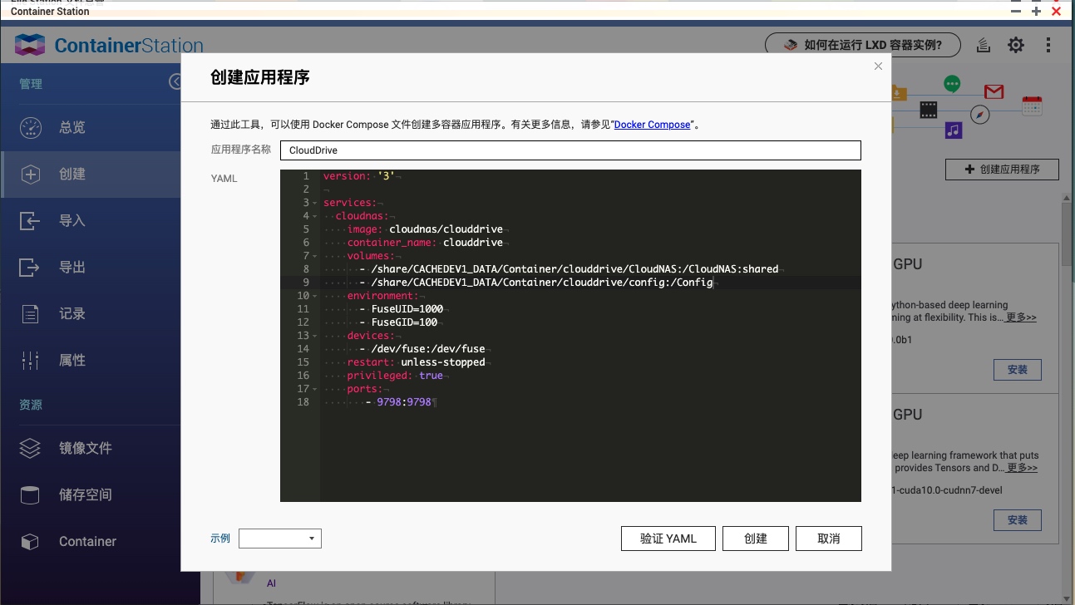Click the ContainerStation logo icon

click(x=30, y=45)
